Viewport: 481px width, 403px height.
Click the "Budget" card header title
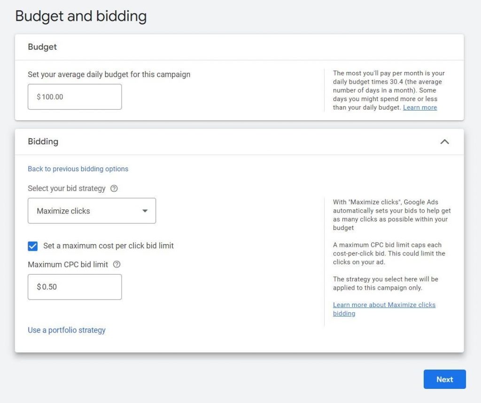42,47
